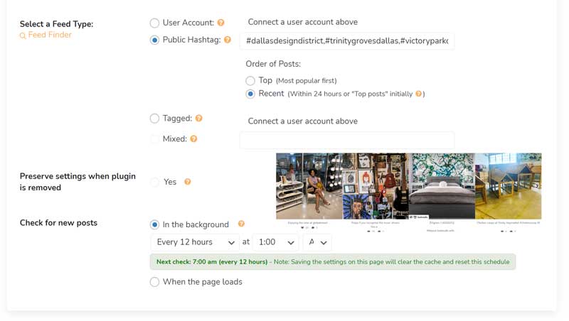Select the Mixed feed type
Image resolution: width=569 pixels, height=321 pixels.
coord(154,138)
